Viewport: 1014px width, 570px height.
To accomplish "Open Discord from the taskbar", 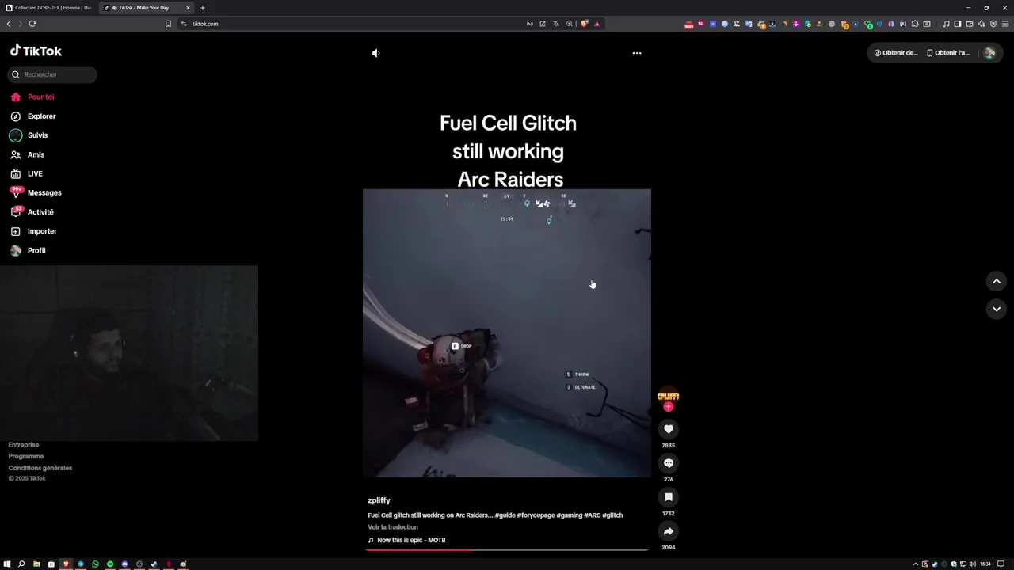I will pyautogui.click(x=124, y=564).
